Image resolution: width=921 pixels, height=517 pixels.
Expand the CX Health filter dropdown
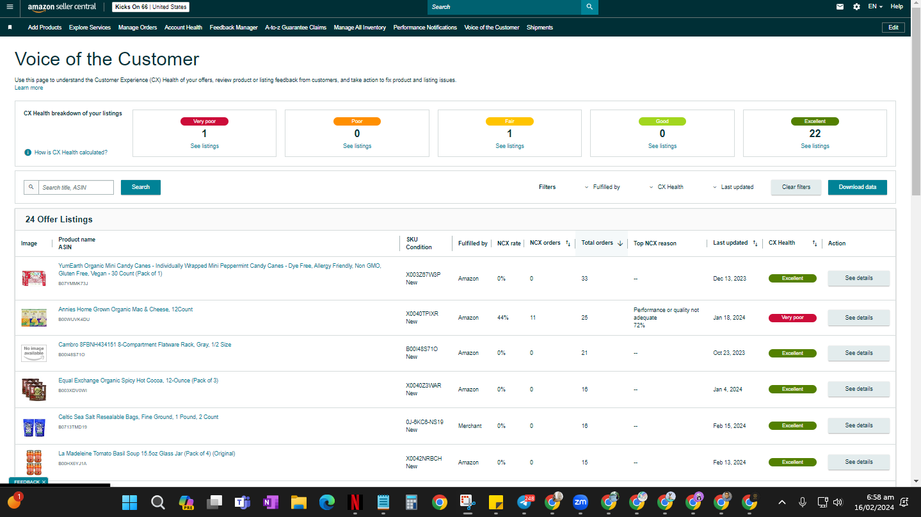point(666,187)
